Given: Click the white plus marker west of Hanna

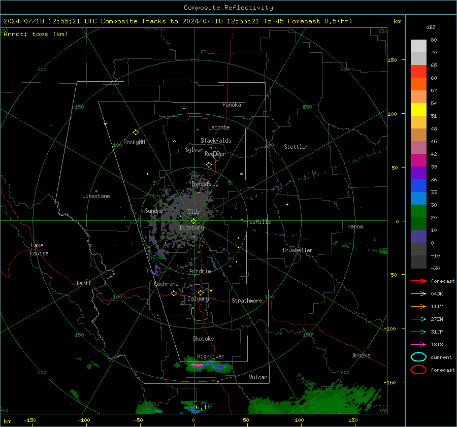Looking at the screenshot, I should coord(287,204).
